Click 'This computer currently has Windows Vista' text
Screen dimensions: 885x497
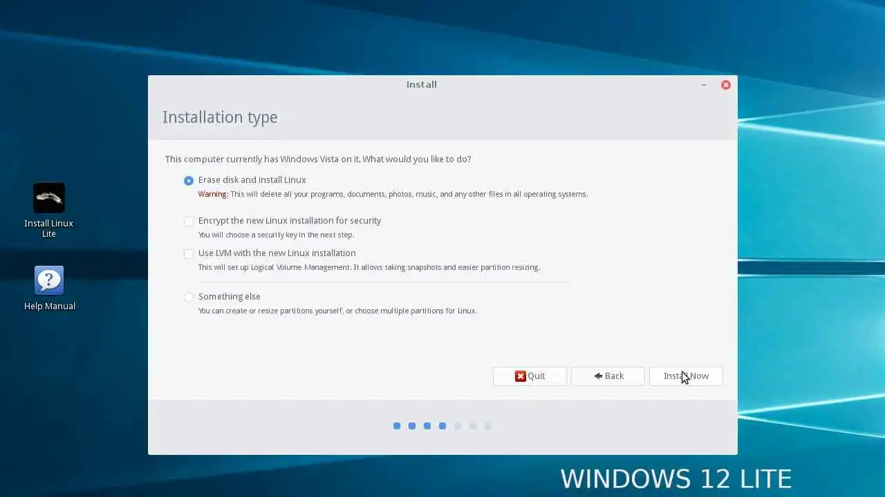coord(318,159)
